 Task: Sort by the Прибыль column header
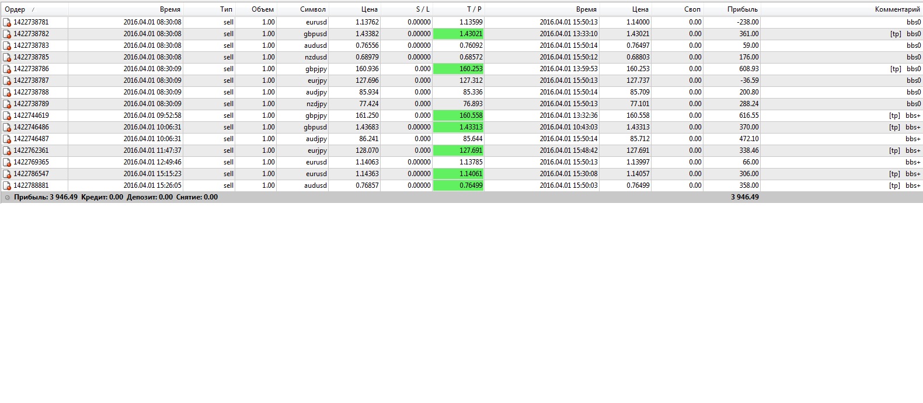[742, 9]
